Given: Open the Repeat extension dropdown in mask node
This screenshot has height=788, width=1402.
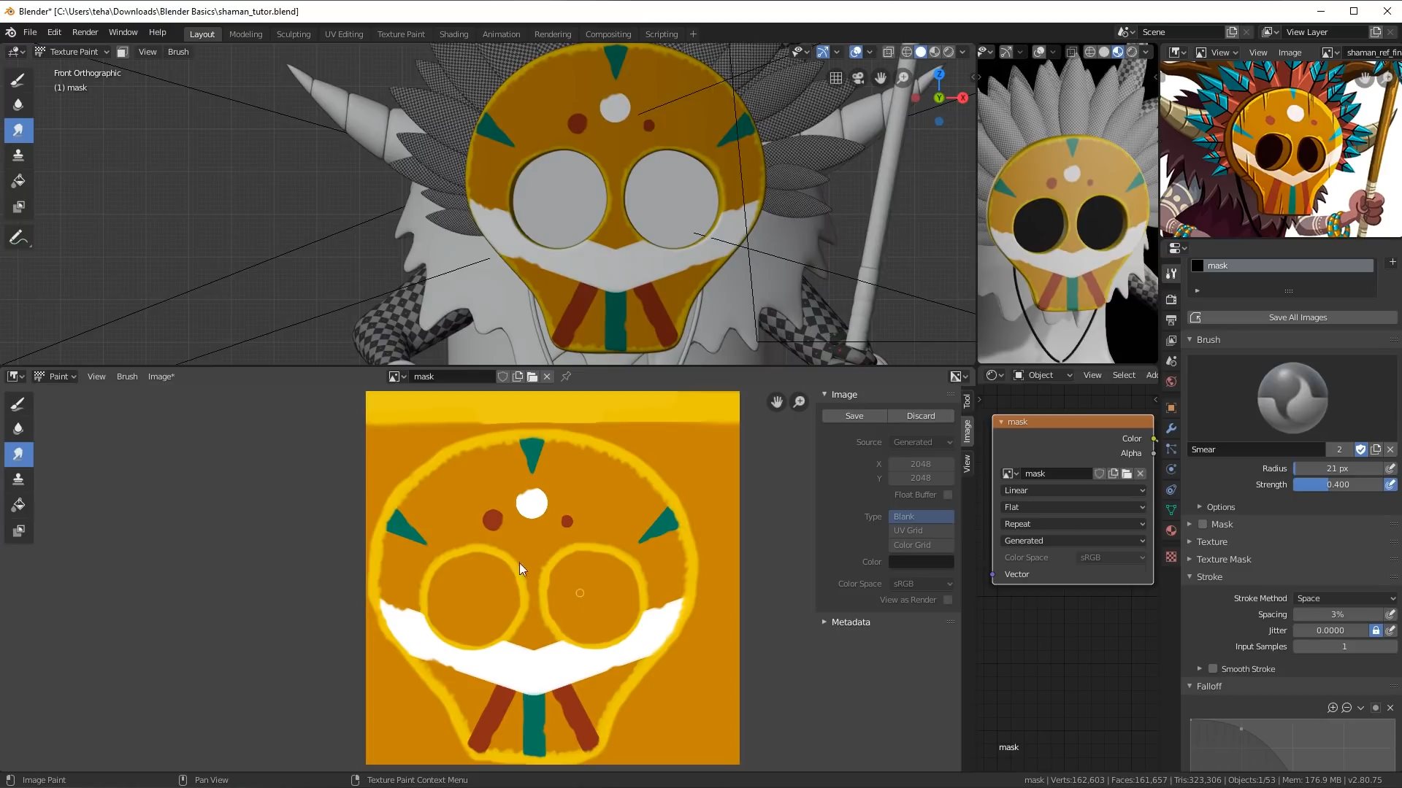Looking at the screenshot, I should point(1073,524).
